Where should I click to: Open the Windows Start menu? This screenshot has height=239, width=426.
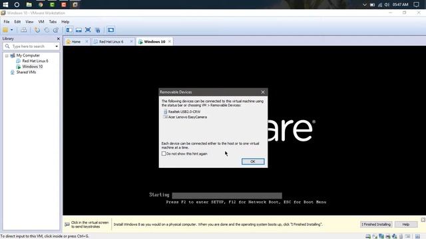click(5, 5)
